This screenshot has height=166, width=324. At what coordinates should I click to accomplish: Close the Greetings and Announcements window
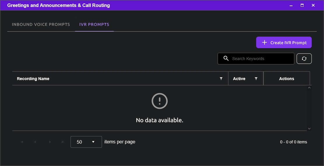[313, 5]
